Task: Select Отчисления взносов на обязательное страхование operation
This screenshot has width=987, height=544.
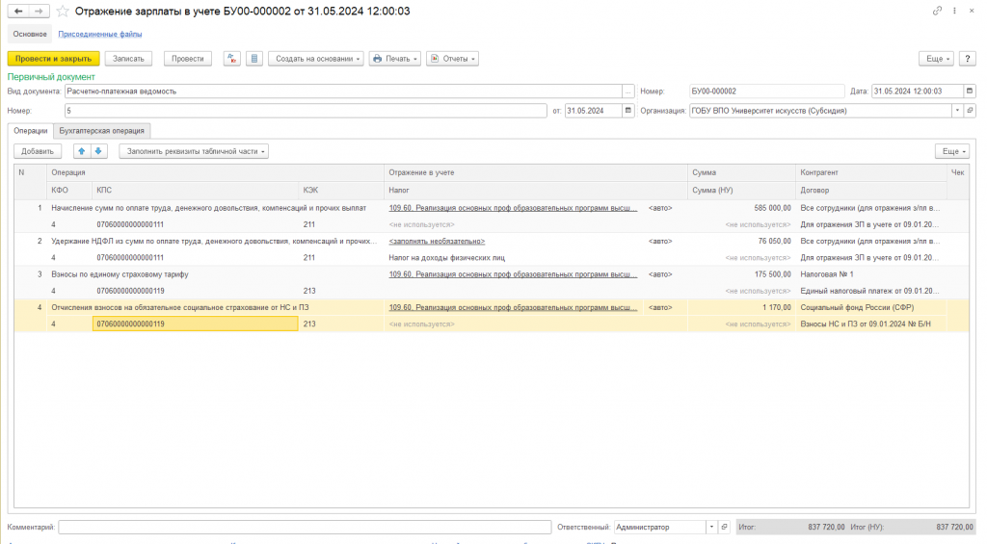Action: (215, 307)
